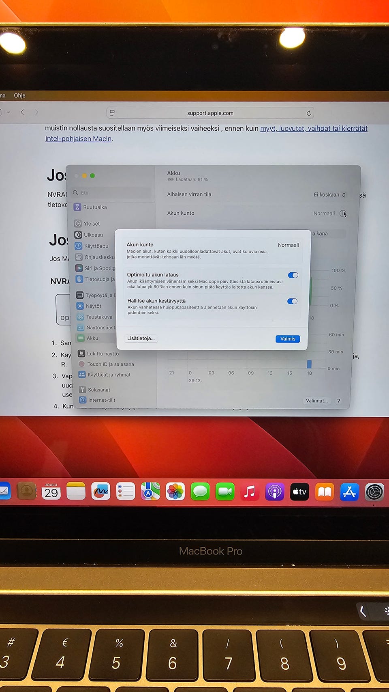Click the Valmis button
Screen dimensions: 389x692
288,339
